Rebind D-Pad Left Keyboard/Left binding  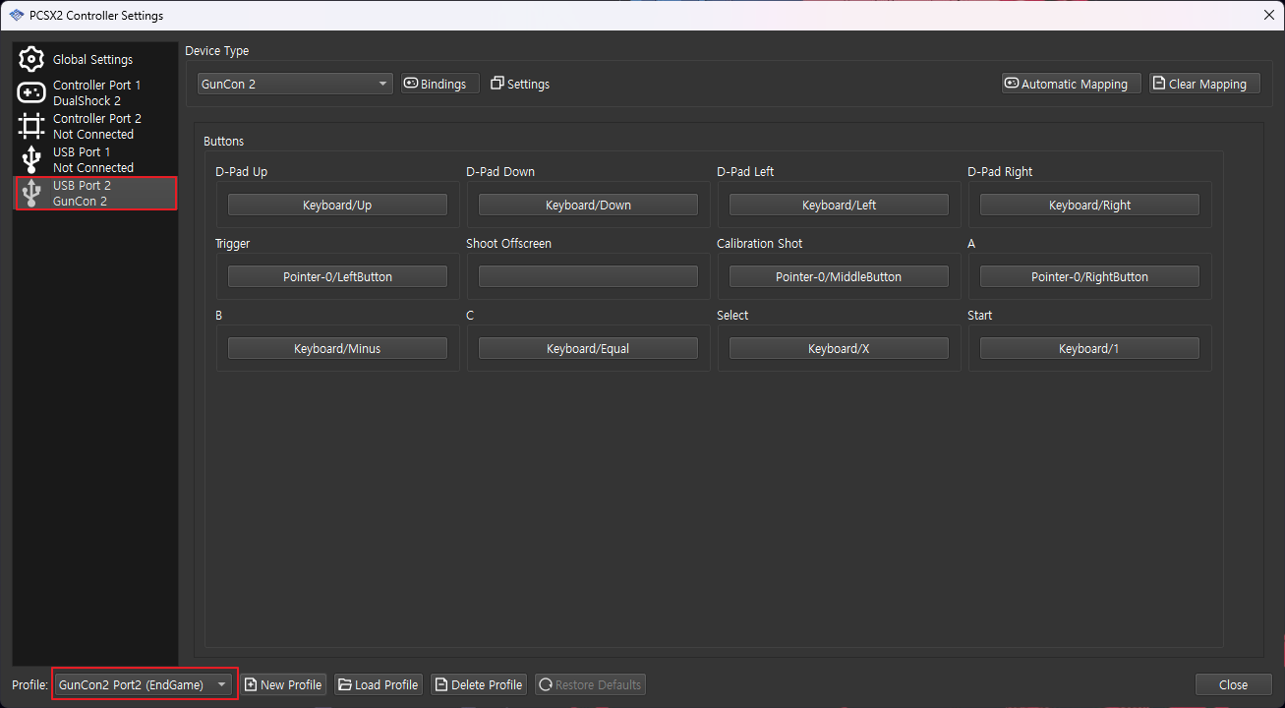pyautogui.click(x=839, y=205)
